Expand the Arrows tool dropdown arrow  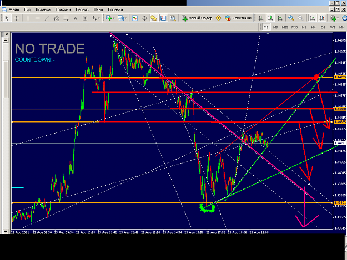99,18
